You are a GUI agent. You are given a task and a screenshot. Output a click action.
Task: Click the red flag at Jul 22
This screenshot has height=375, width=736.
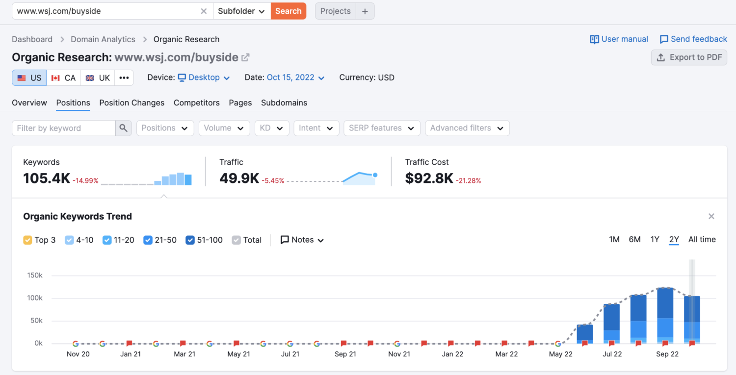pos(611,344)
